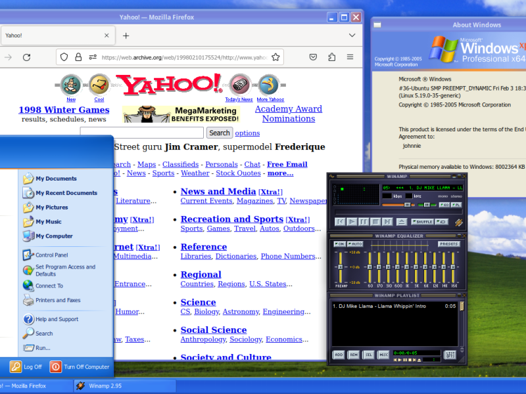The image size is (526, 394).
Task: Open the Yahoo Today's News icon
Action: pyautogui.click(x=239, y=88)
